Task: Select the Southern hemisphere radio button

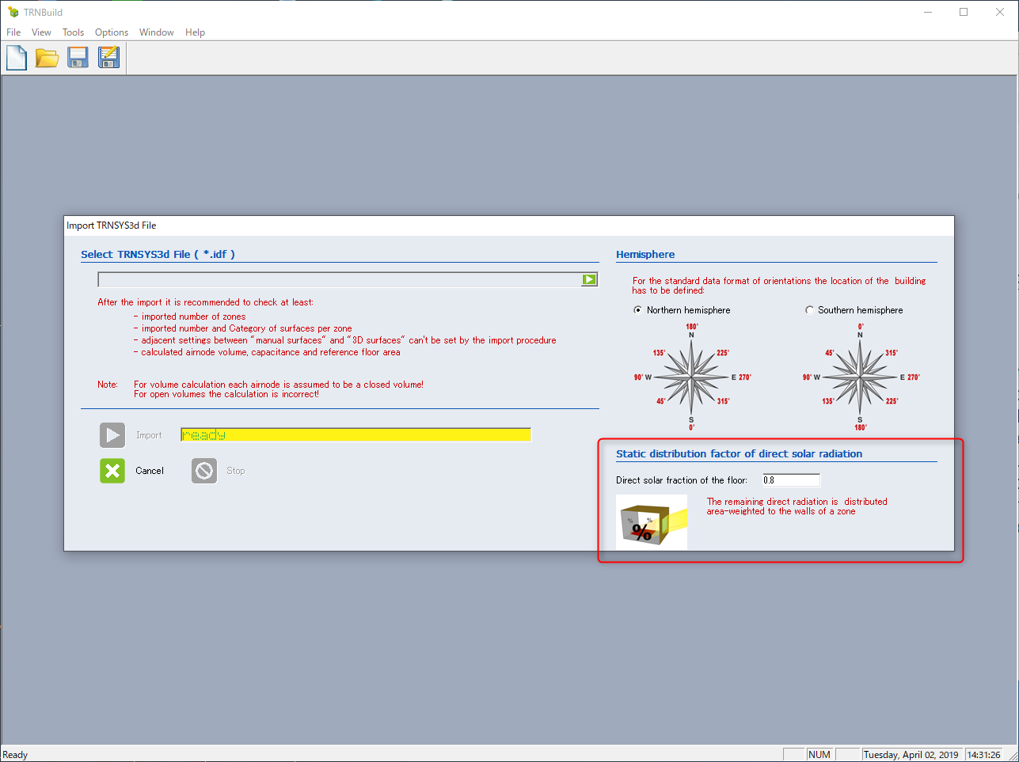Action: point(809,310)
